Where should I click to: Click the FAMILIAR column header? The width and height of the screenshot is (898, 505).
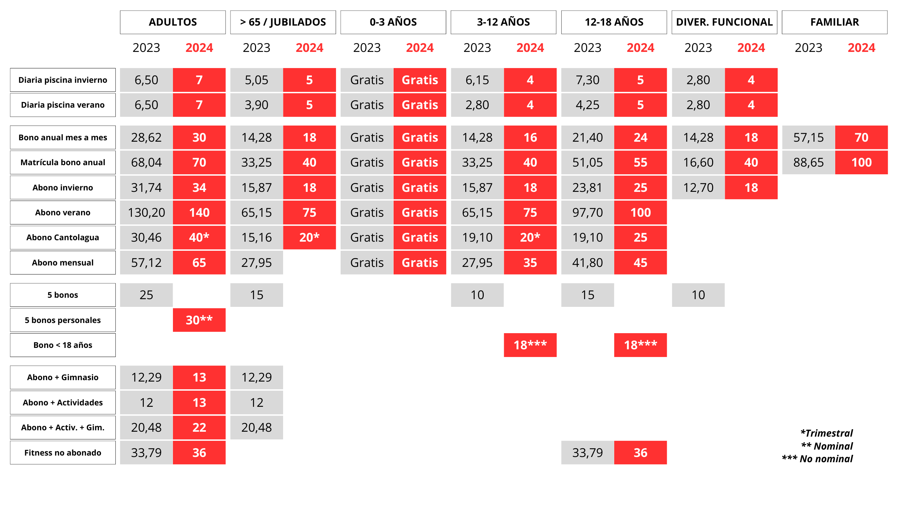click(834, 22)
